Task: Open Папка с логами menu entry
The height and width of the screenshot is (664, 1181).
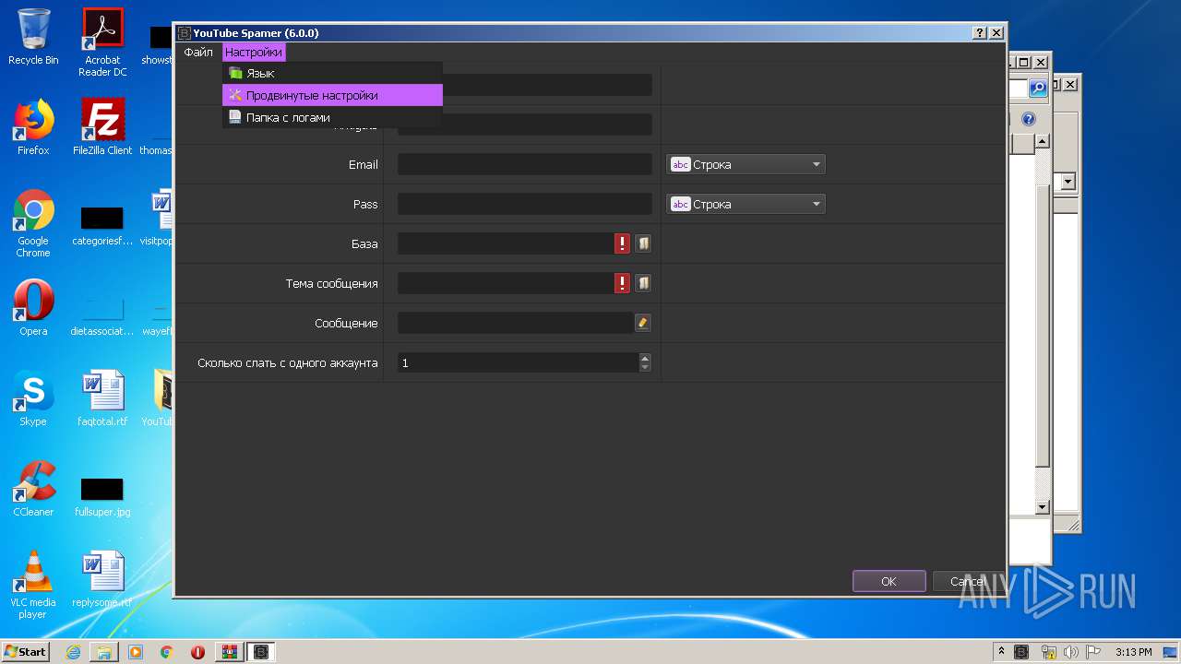Action: coord(332,117)
